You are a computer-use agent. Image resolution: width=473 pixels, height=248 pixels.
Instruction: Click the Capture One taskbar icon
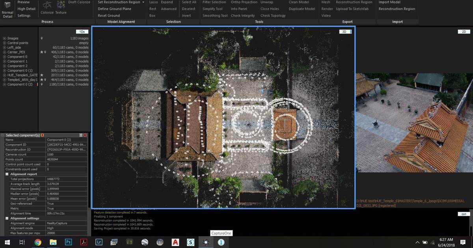point(206,242)
